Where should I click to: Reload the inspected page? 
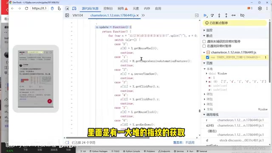[26, 8]
